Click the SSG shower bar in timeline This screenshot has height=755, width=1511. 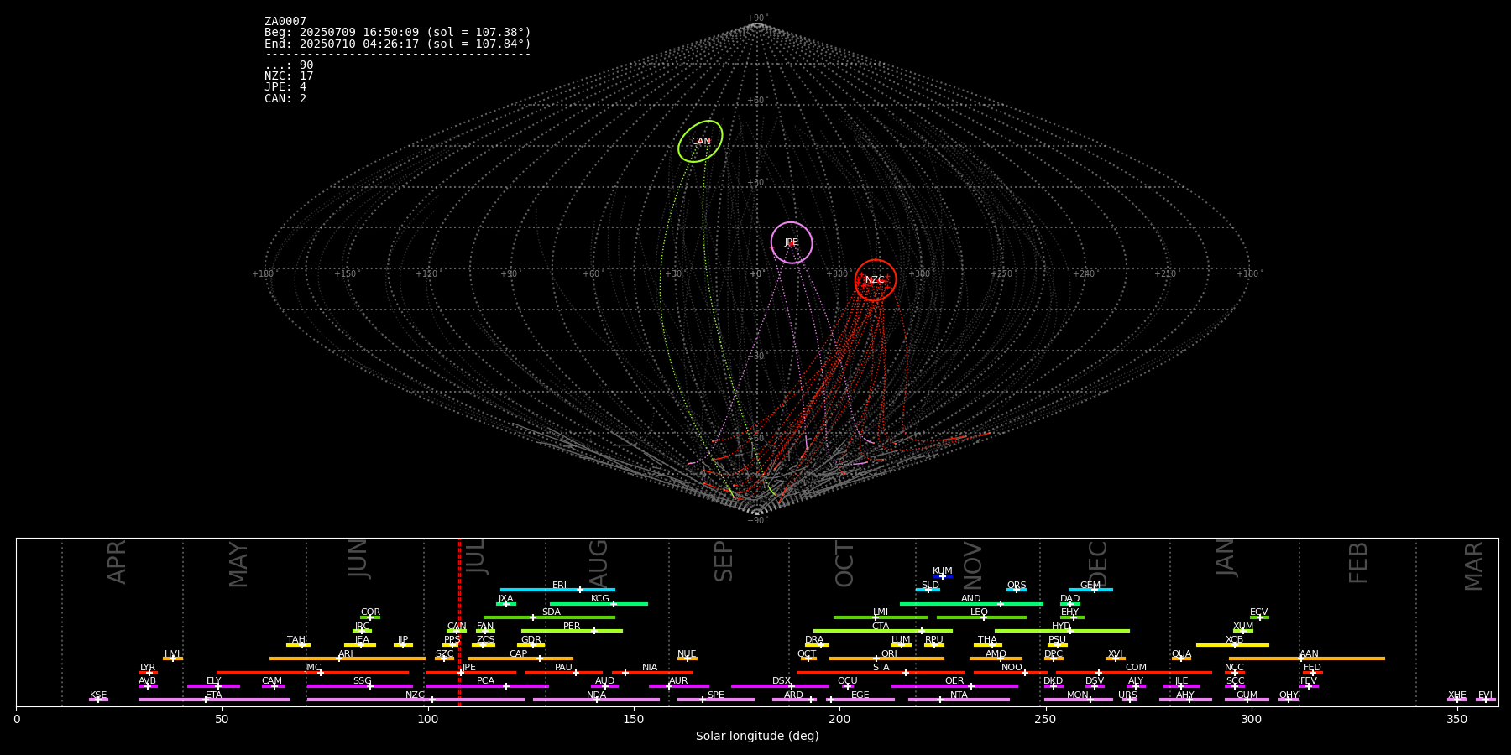[359, 686]
